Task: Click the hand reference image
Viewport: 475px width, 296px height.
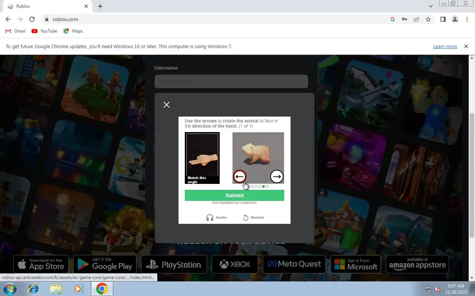Action: [x=202, y=158]
